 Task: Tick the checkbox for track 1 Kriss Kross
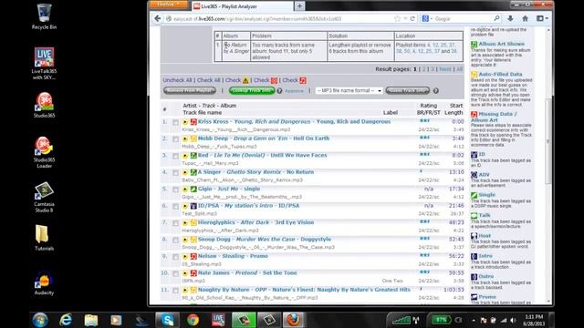click(x=175, y=122)
